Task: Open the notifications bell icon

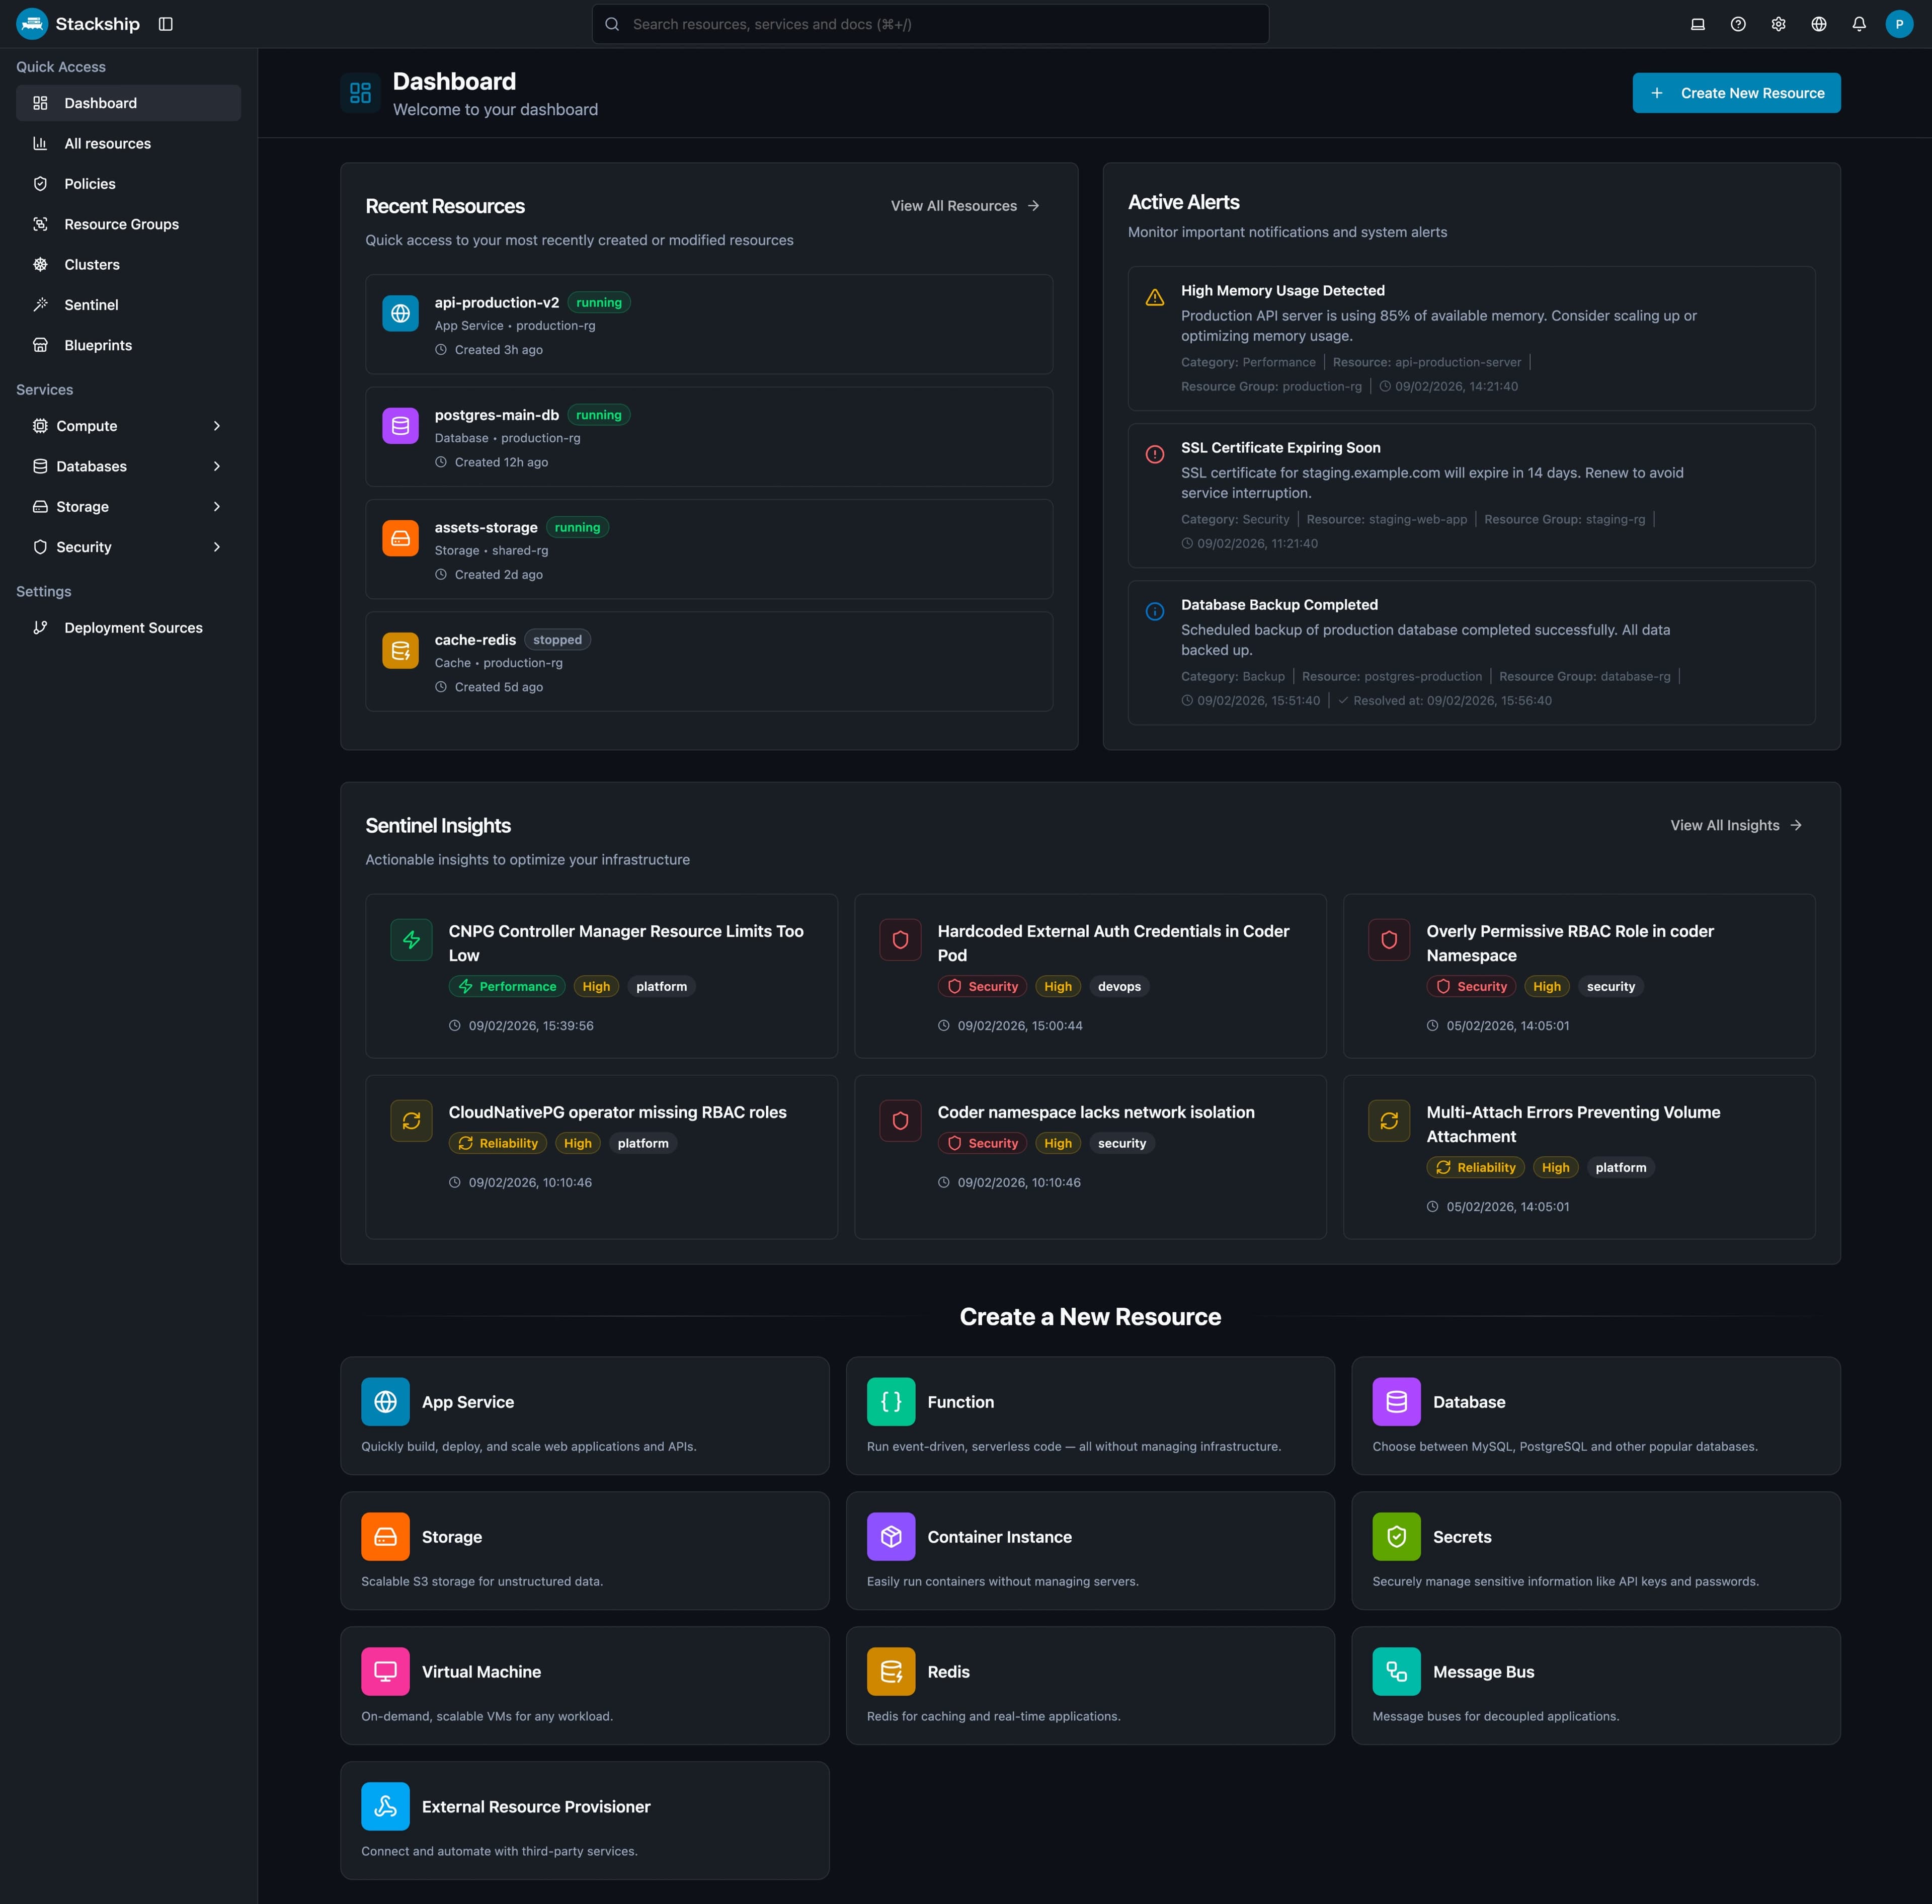Action: point(1858,24)
